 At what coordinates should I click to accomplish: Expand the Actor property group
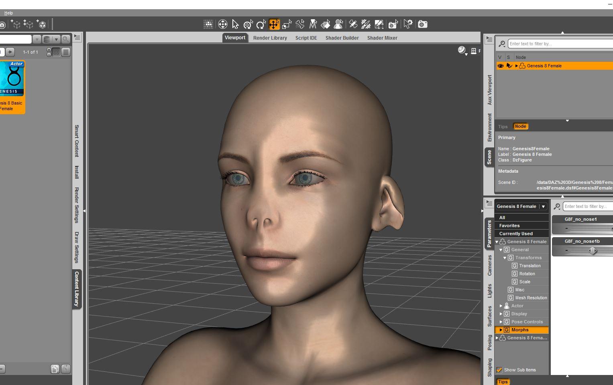point(501,306)
